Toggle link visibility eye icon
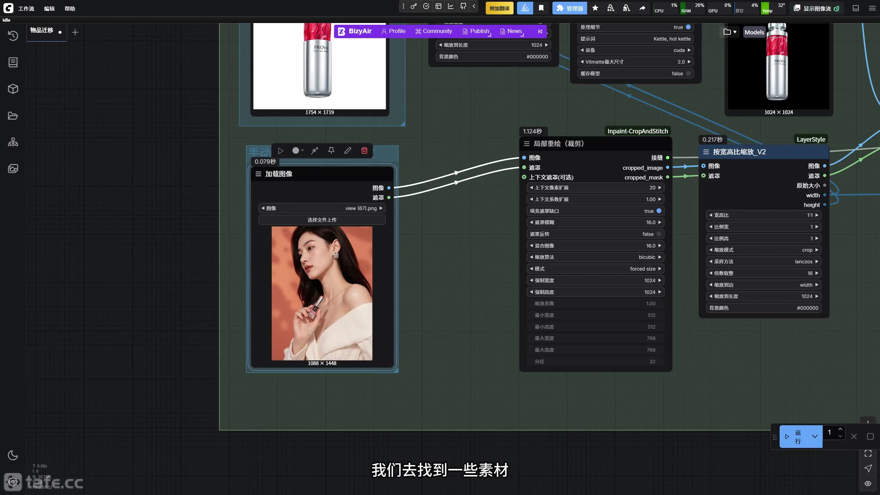The image size is (880, 495). point(868,483)
